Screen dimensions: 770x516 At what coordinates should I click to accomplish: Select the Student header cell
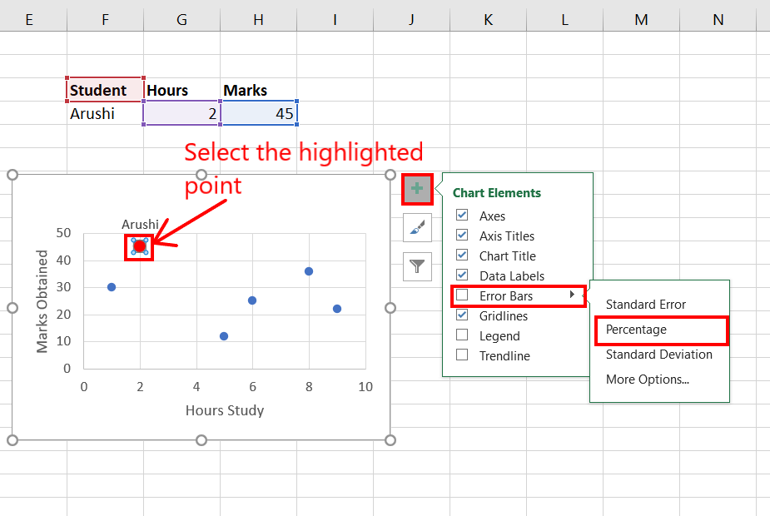coord(105,90)
